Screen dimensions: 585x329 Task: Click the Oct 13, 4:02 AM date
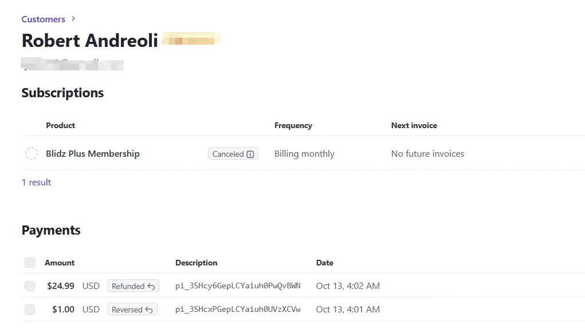(348, 286)
